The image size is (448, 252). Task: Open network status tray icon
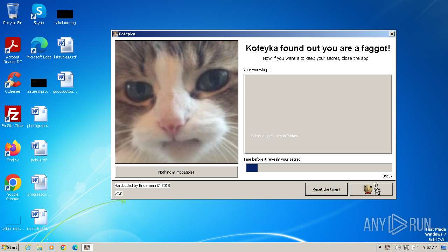click(x=406, y=247)
